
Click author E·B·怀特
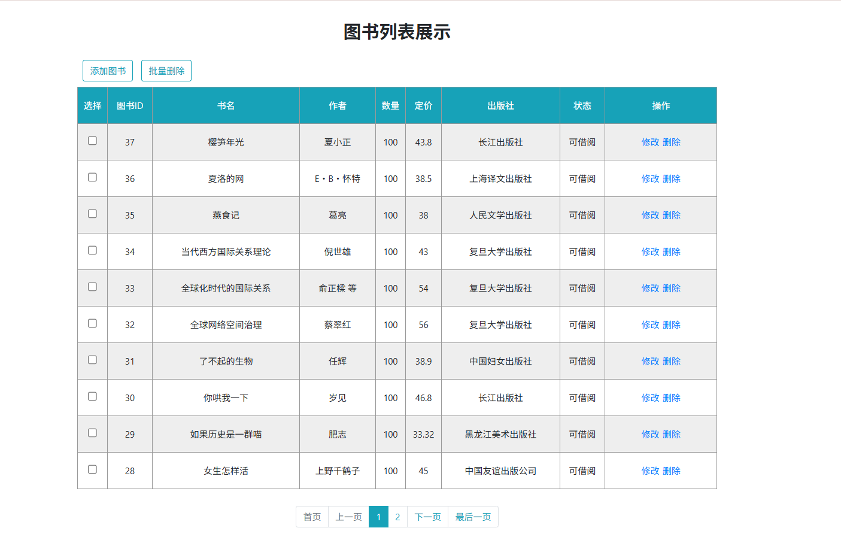click(x=338, y=178)
